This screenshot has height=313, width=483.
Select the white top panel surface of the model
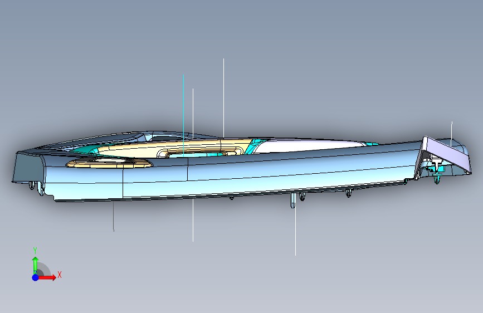coord(308,145)
